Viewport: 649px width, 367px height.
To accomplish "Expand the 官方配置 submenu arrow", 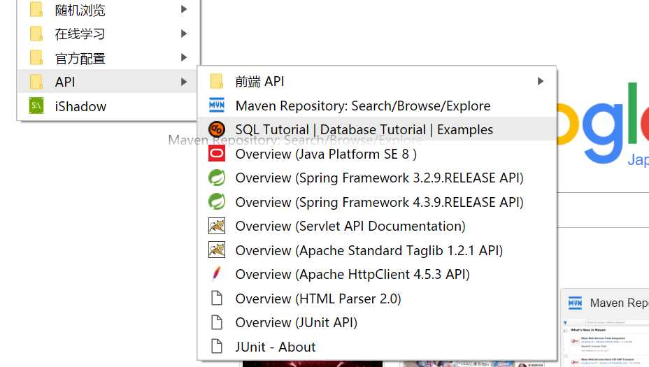I will click(184, 57).
